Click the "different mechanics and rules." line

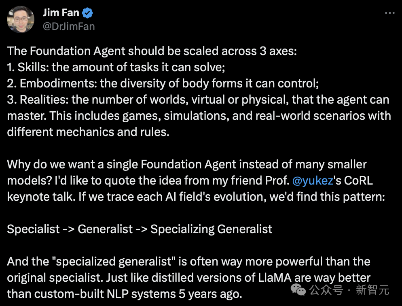tap(88, 132)
